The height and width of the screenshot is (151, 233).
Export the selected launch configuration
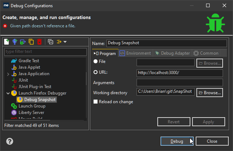(23, 42)
